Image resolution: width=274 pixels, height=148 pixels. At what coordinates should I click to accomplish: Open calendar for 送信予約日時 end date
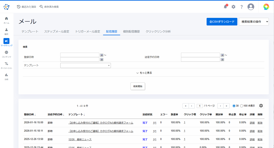222,60
